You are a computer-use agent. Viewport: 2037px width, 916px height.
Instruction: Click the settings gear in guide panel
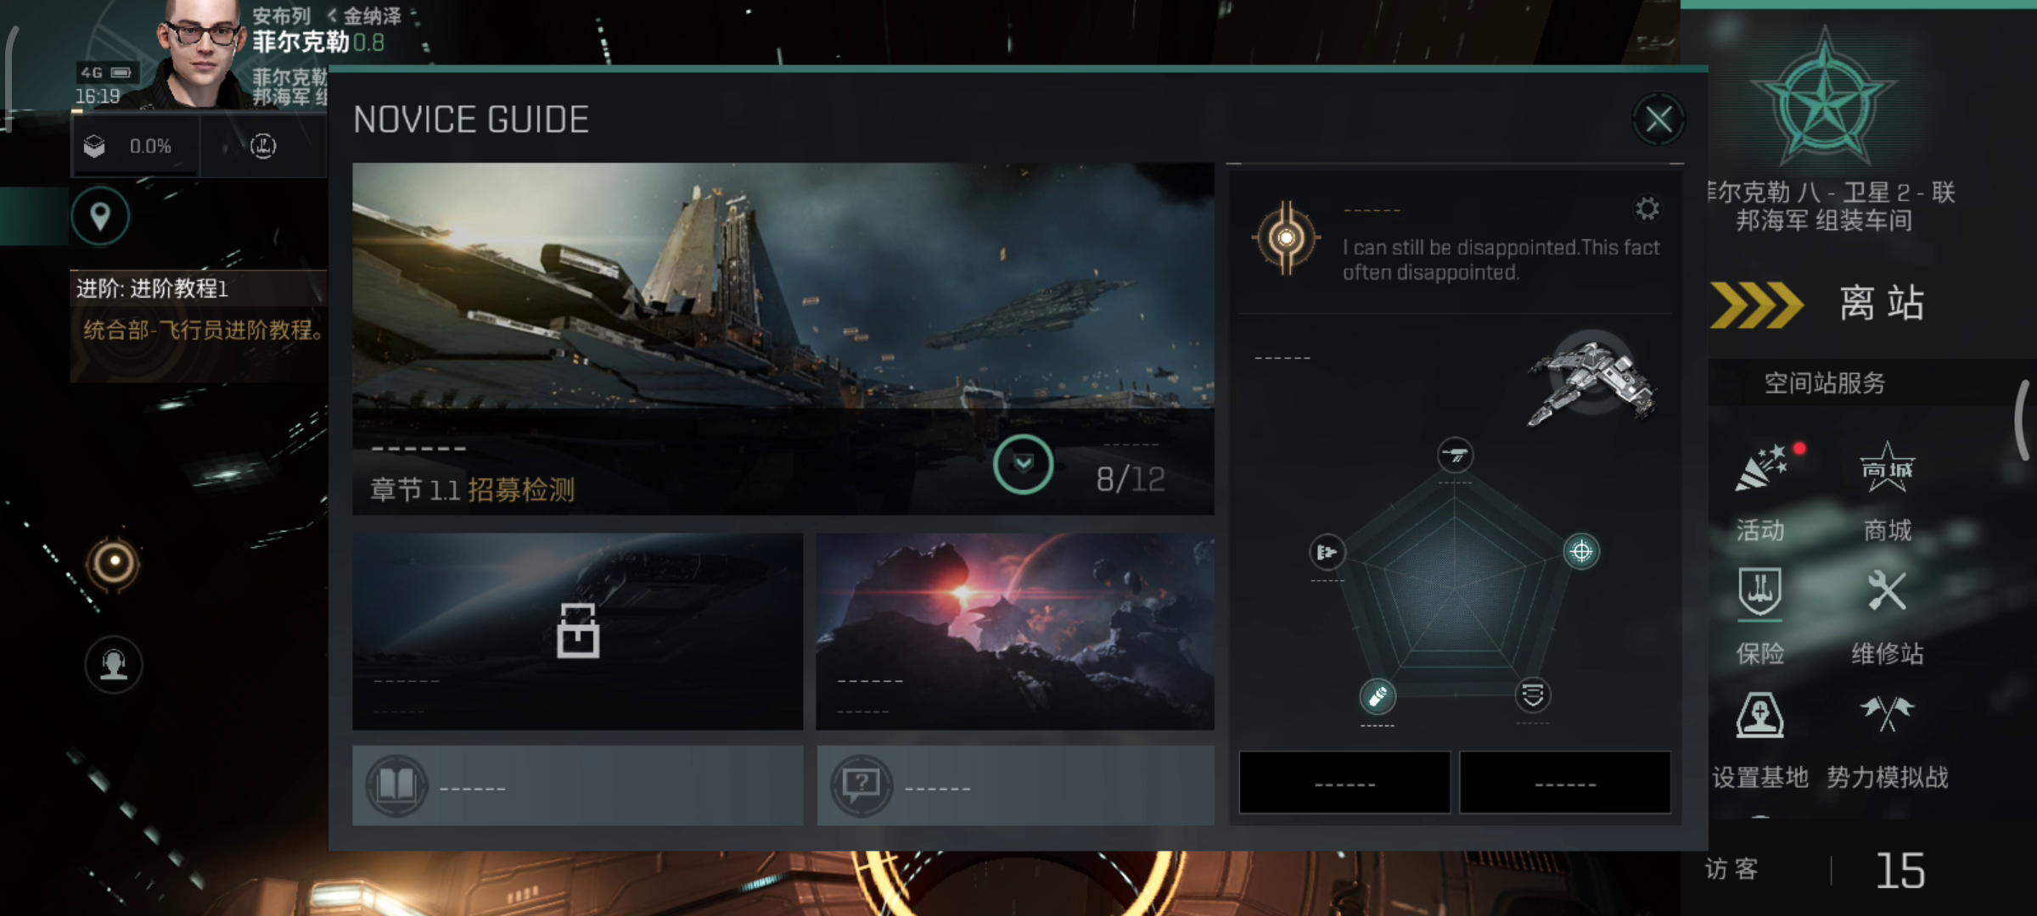1647,209
